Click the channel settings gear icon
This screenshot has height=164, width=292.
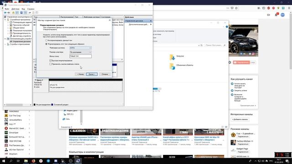pyautogui.click(x=230, y=62)
